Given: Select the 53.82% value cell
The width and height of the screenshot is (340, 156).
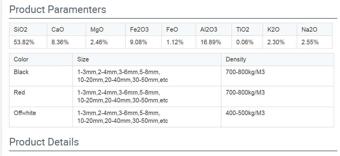Looking at the screenshot, I should [x=28, y=42].
